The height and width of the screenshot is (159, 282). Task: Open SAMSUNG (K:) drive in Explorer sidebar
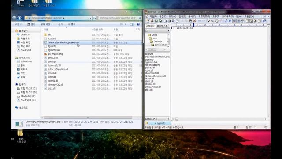[28, 96]
